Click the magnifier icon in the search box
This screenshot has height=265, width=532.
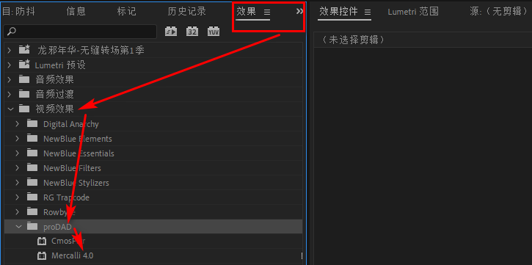point(11,32)
